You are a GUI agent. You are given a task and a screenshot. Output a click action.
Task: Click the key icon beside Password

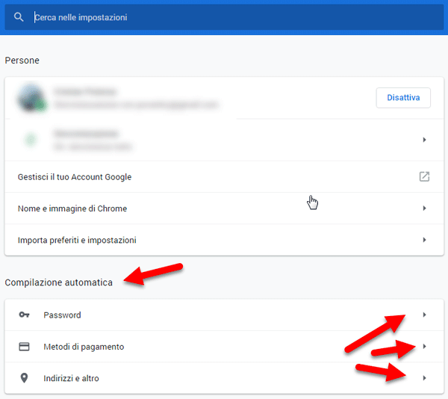(x=24, y=315)
